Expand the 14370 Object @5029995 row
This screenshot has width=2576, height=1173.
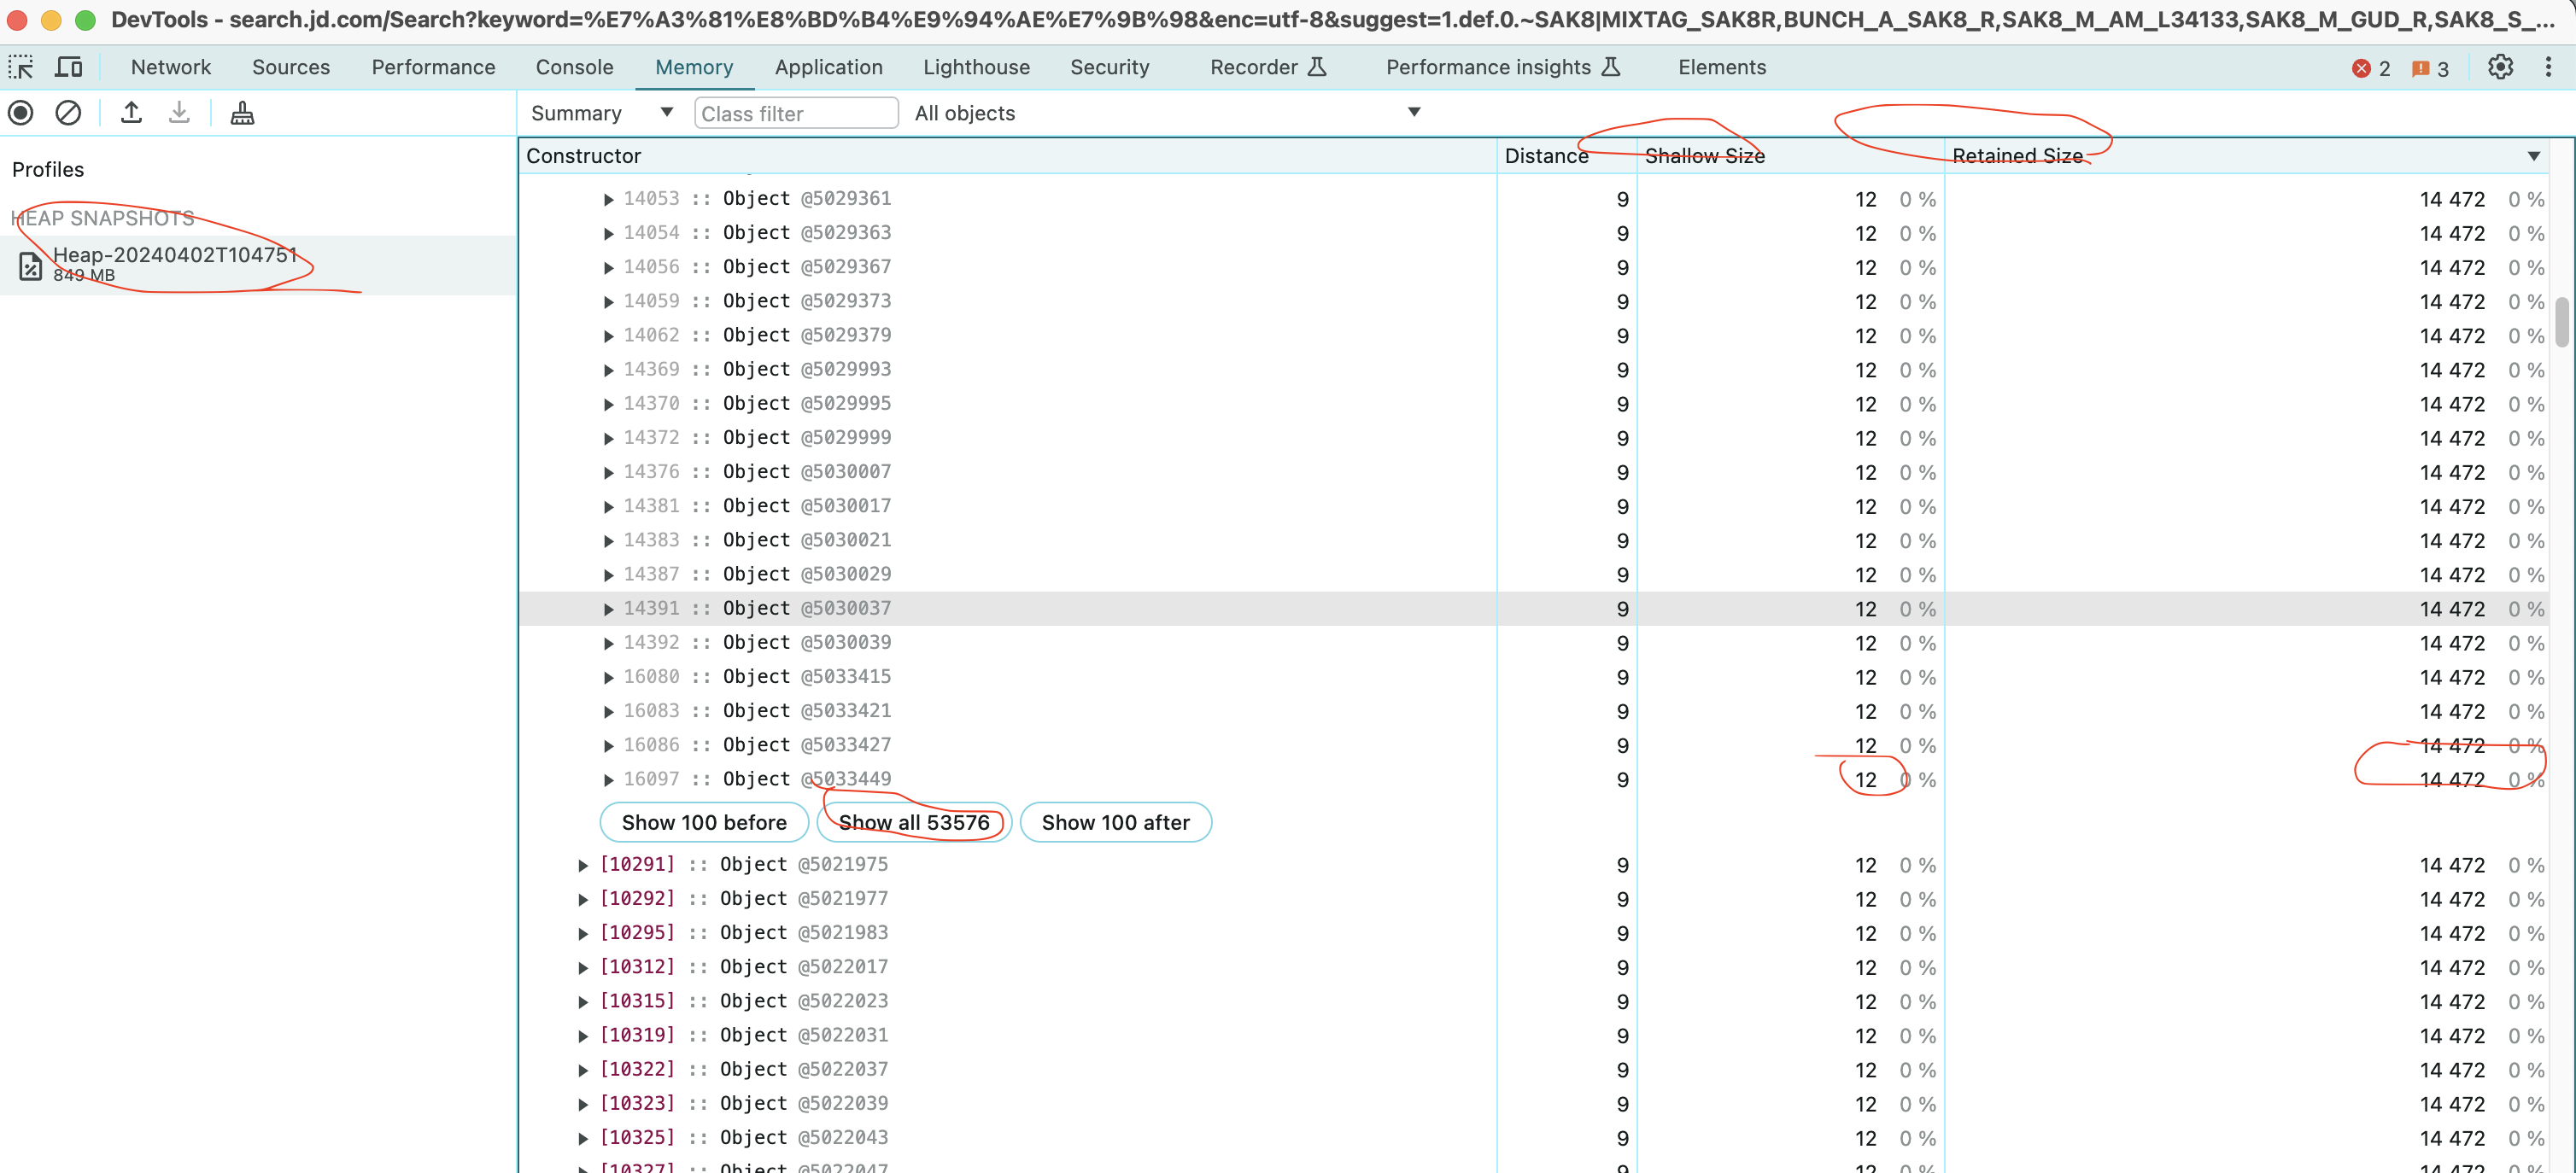608,405
